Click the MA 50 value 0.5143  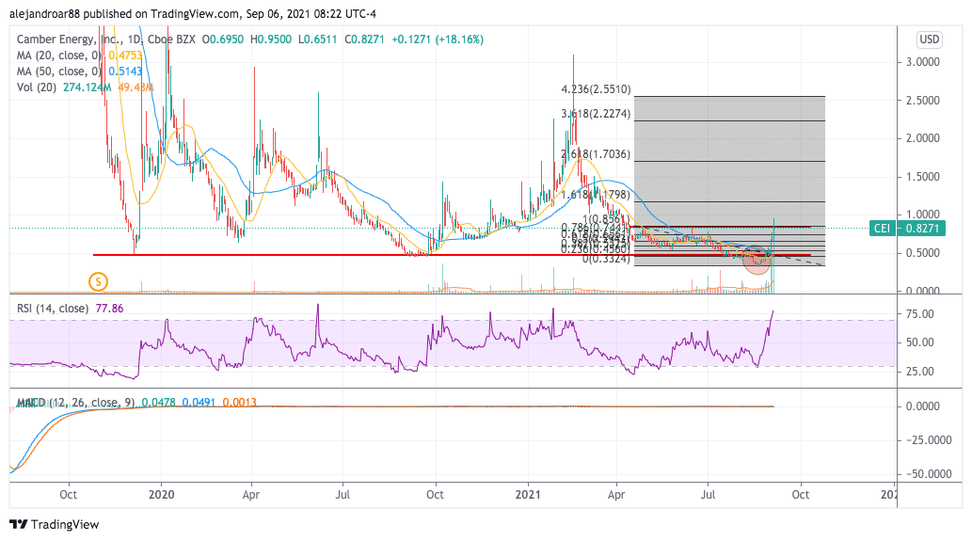click(125, 72)
